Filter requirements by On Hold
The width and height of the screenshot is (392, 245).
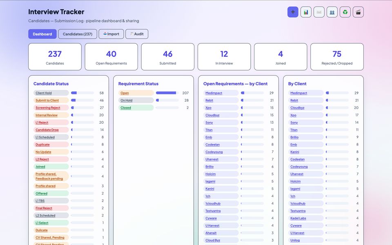point(136,100)
